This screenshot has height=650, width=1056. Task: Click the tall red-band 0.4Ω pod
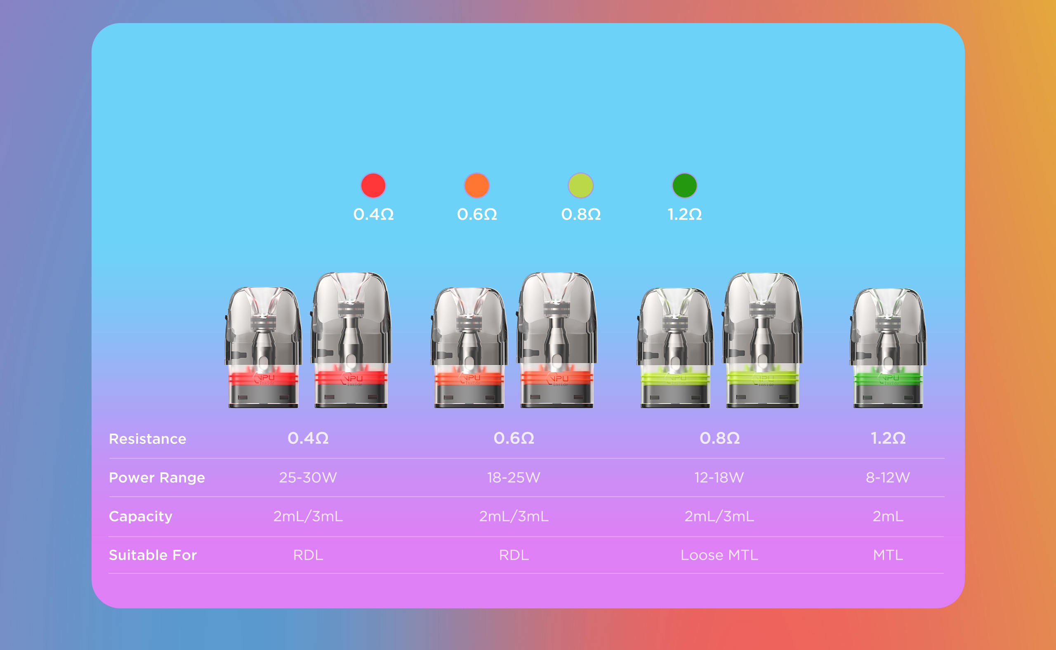(351, 340)
